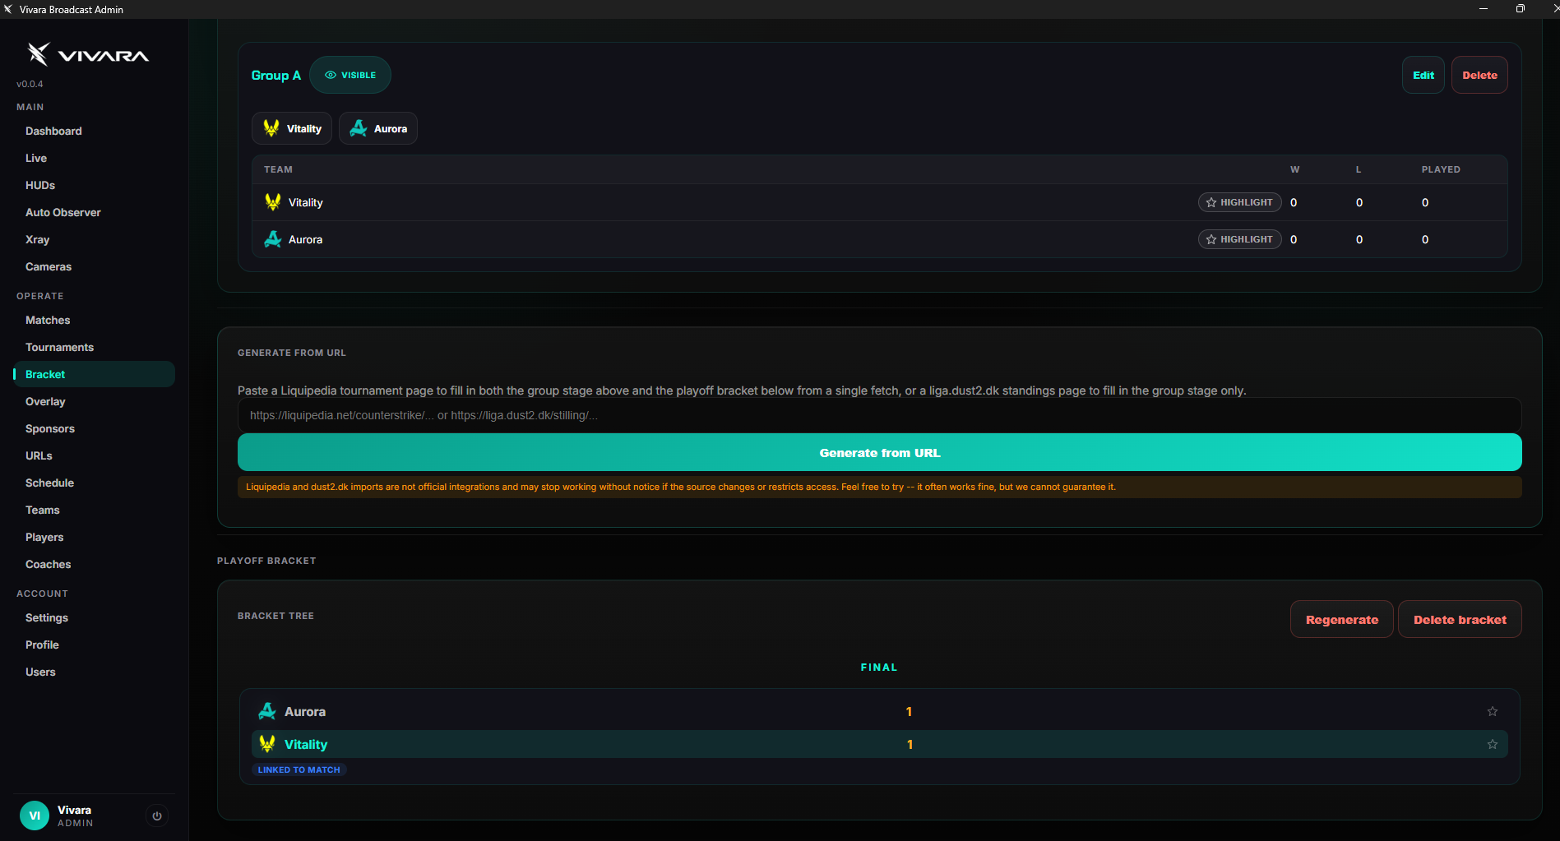The height and width of the screenshot is (841, 1560).
Task: Star the Aurora row in the final
Action: (x=1492, y=711)
